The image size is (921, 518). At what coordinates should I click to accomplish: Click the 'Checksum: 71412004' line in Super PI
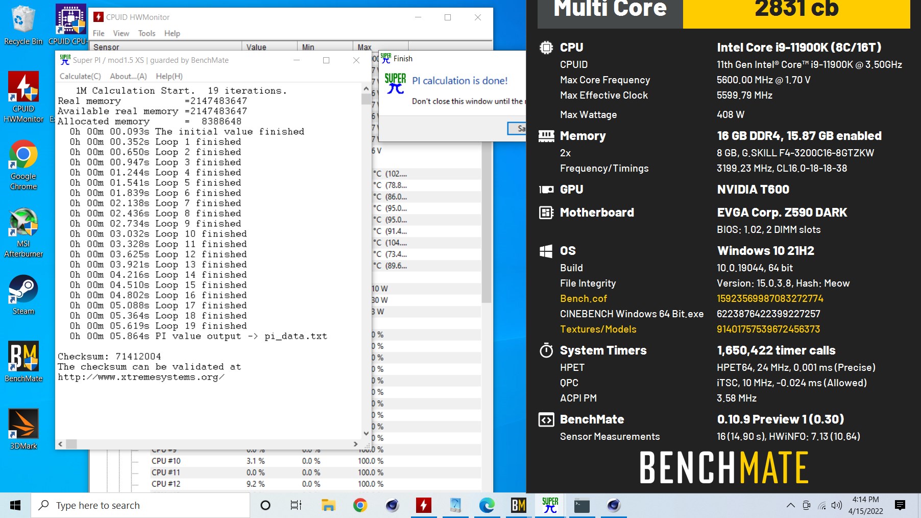109,356
